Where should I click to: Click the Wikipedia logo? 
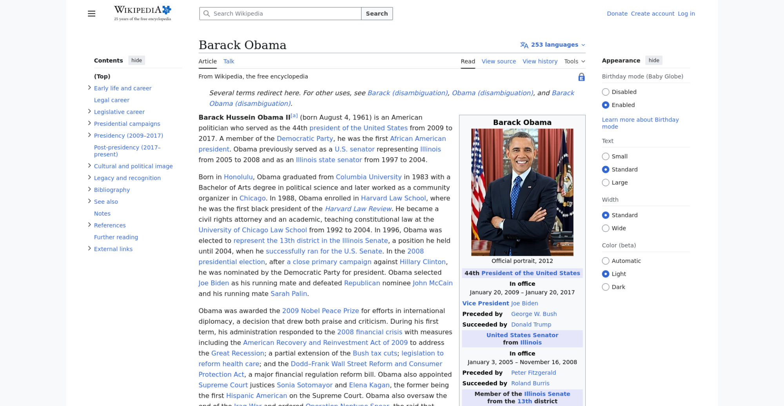pyautogui.click(x=142, y=13)
